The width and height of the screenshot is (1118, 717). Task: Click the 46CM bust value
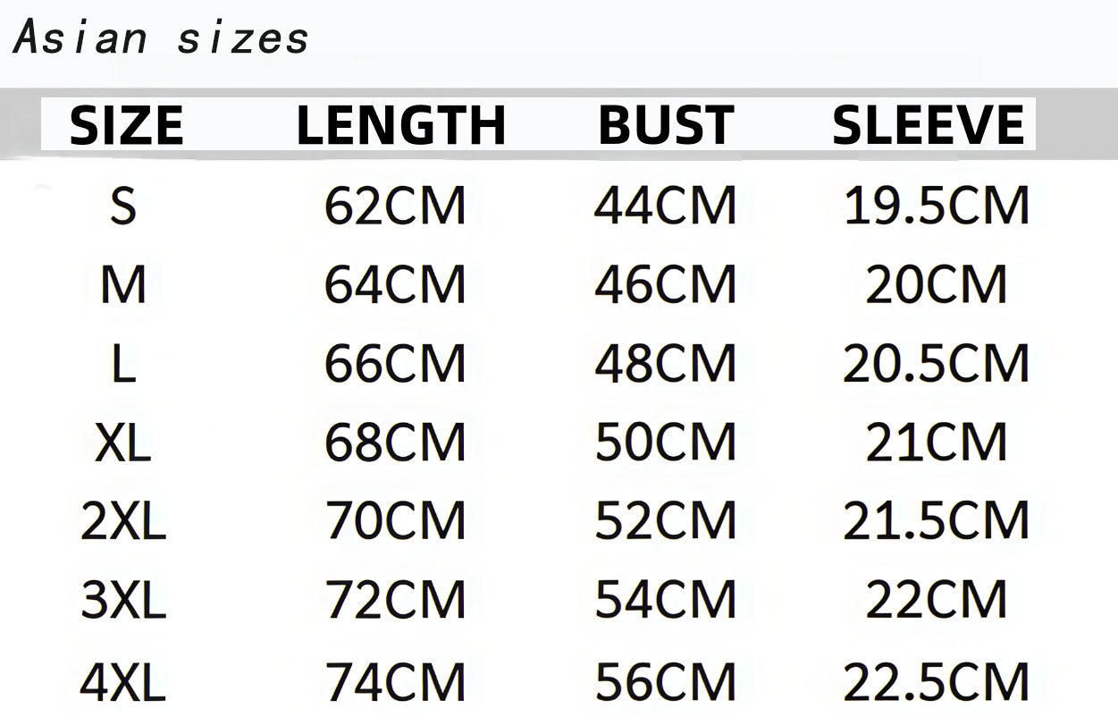pyautogui.click(x=666, y=285)
